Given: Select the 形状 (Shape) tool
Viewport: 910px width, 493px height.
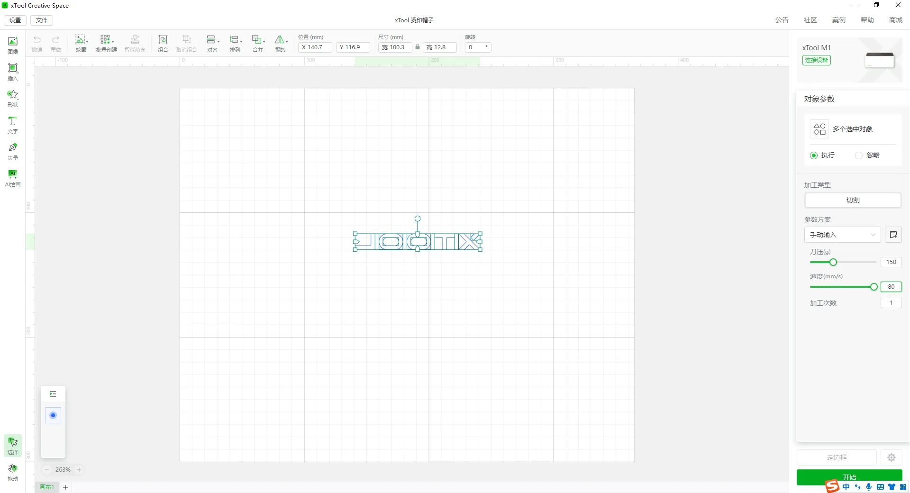Looking at the screenshot, I should (13, 98).
